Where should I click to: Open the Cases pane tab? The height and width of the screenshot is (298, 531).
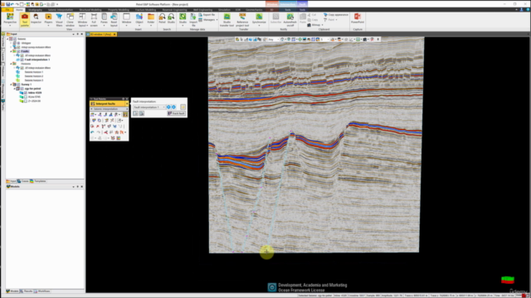tap(22, 181)
